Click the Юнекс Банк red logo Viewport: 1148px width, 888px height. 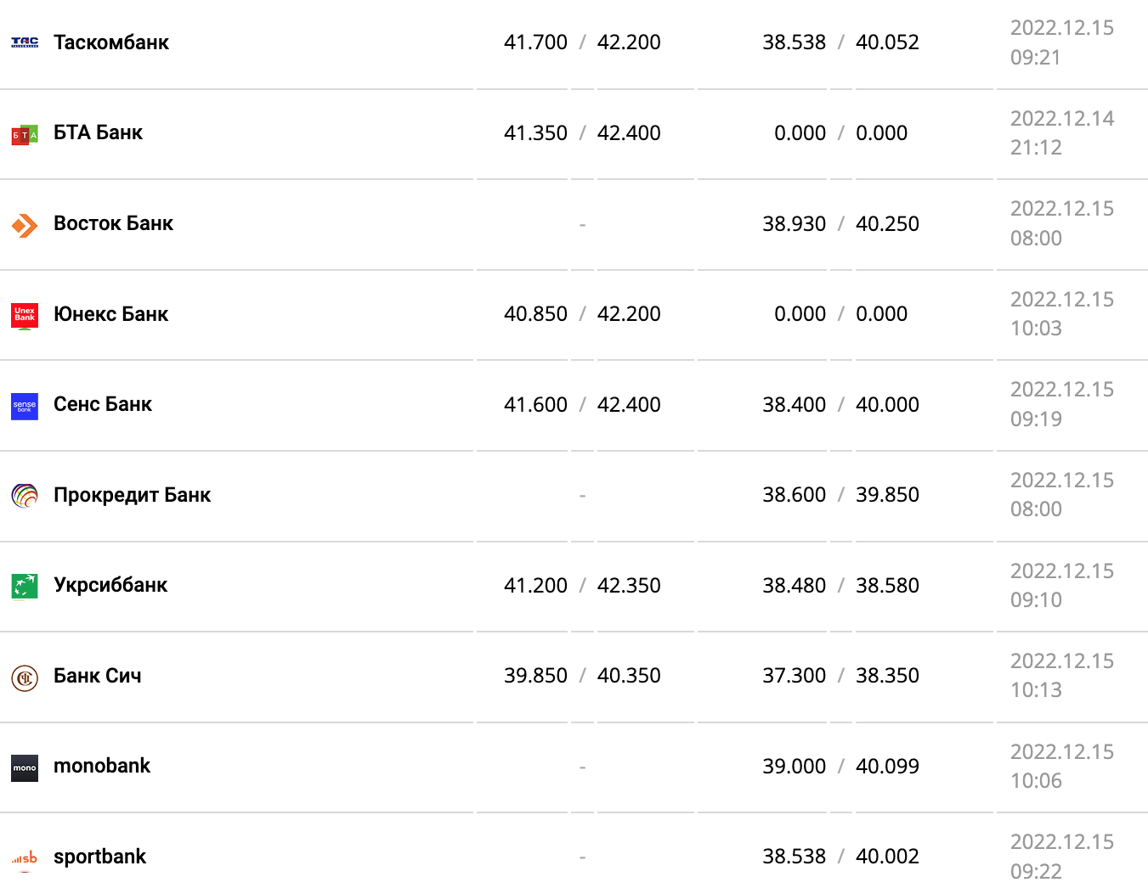click(25, 315)
